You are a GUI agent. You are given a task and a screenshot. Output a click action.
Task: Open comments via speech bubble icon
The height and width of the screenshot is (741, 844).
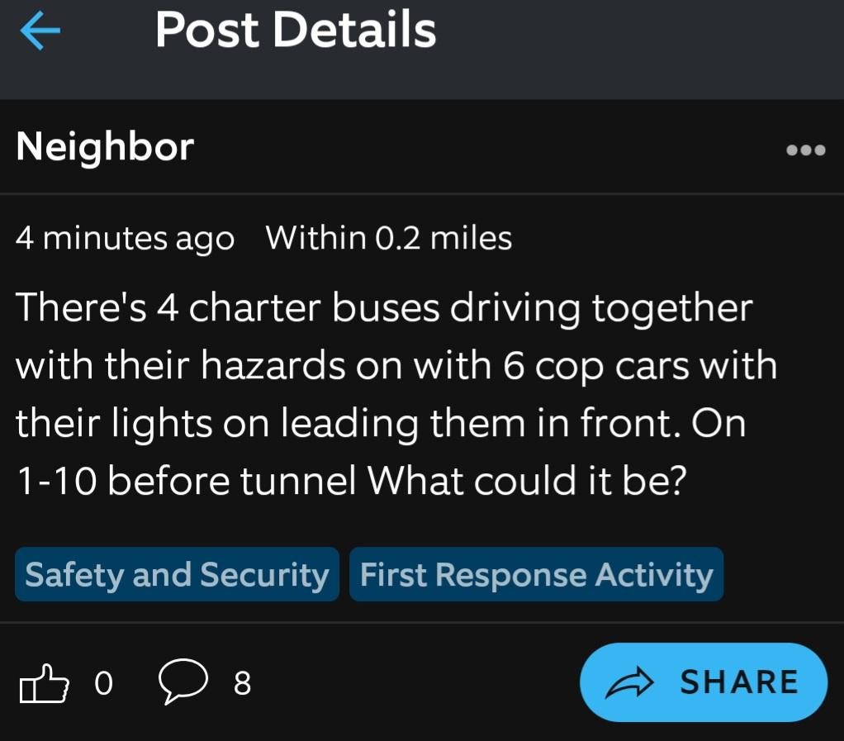[x=183, y=682]
